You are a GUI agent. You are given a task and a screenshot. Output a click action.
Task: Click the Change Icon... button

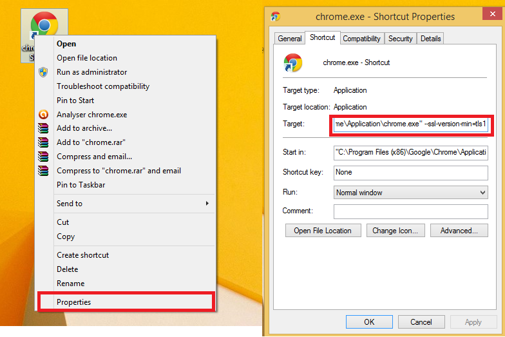tap(395, 231)
